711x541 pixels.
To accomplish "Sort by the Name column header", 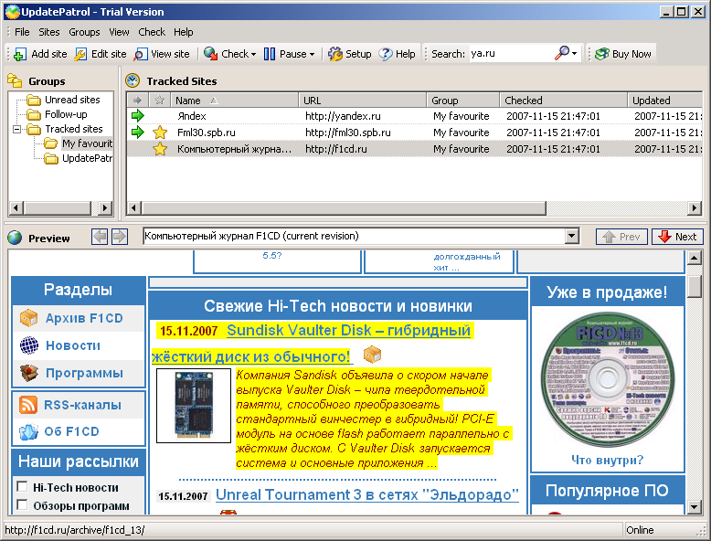I will tap(235, 101).
